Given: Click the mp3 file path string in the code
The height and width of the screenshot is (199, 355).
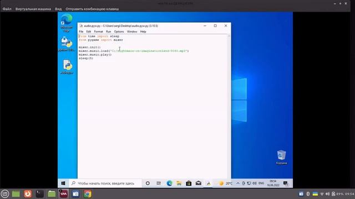Looking at the screenshot, I should [149, 51].
